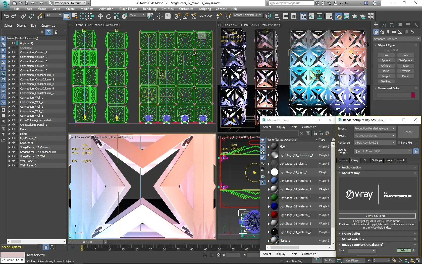Click the Teapot primitive button

(x=386, y=76)
